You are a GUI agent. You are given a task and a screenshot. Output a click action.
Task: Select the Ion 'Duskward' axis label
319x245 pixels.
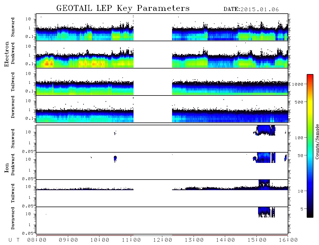13,165
